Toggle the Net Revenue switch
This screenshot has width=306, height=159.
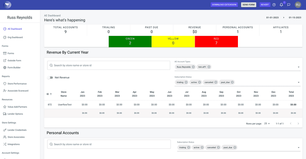pos(50,78)
